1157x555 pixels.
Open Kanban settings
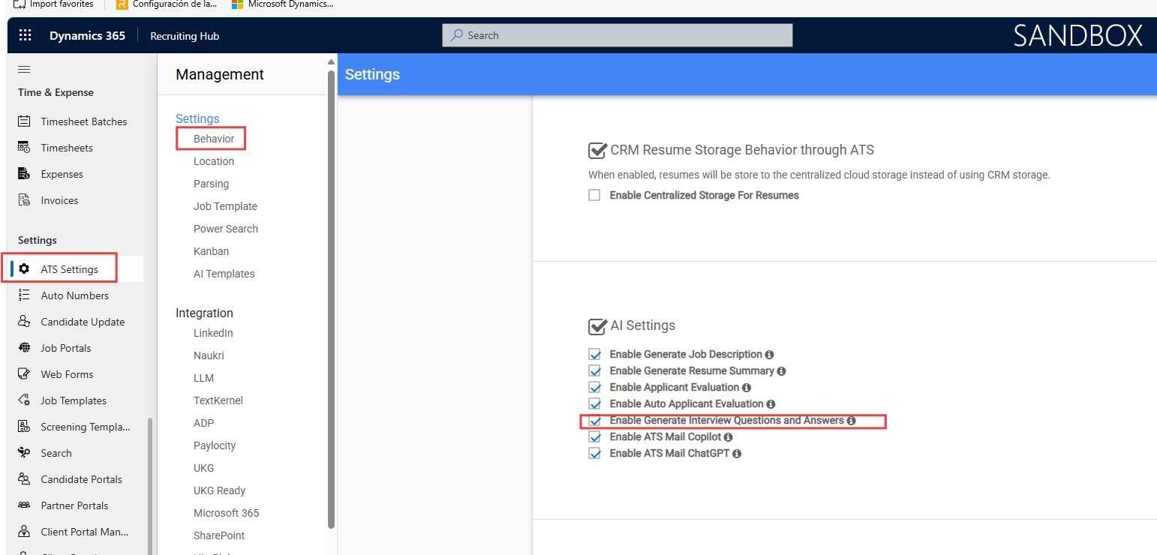(x=212, y=251)
